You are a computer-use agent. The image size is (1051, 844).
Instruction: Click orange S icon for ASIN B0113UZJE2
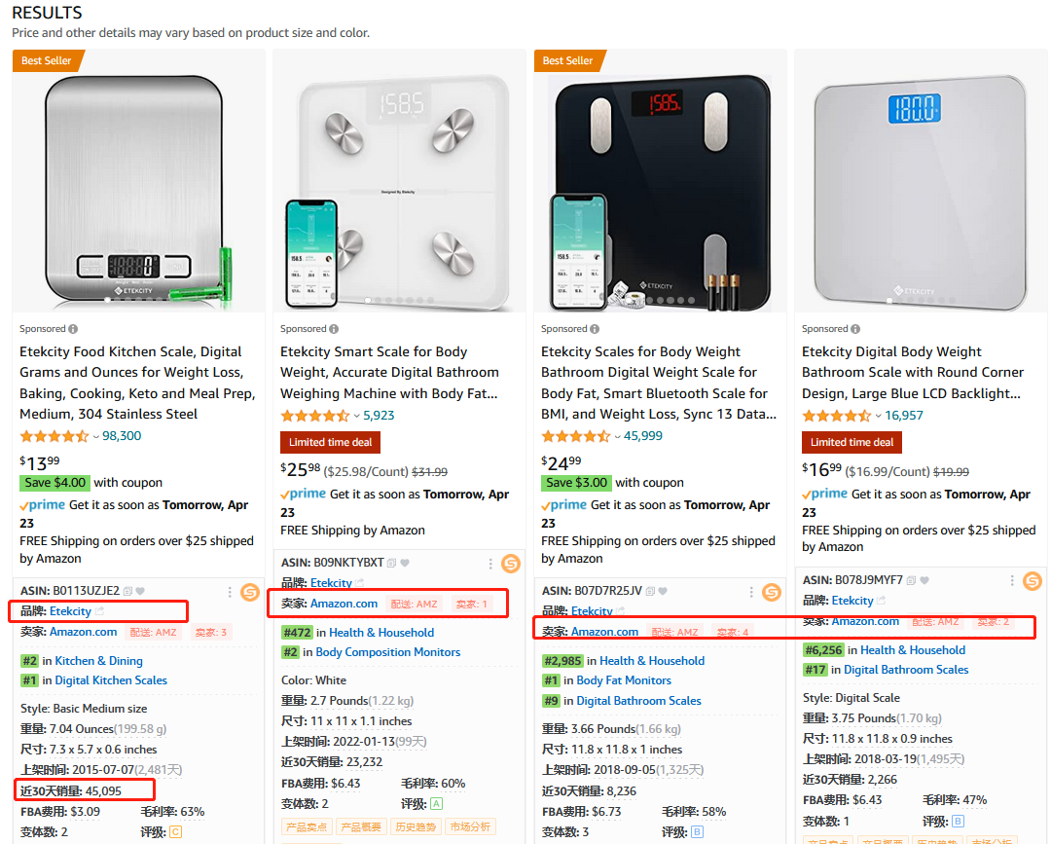pos(250,592)
